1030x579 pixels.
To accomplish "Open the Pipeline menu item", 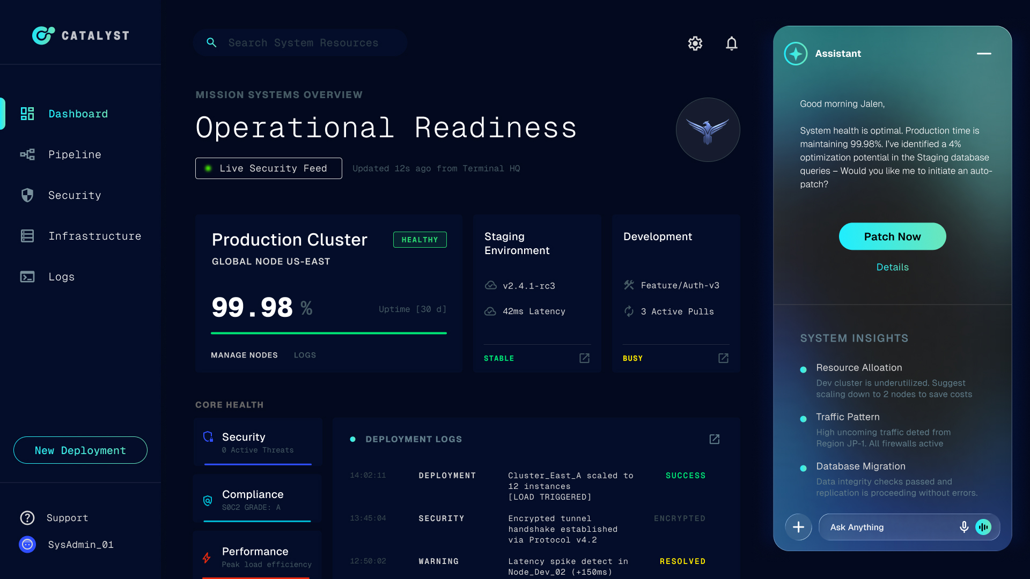I will click(75, 154).
